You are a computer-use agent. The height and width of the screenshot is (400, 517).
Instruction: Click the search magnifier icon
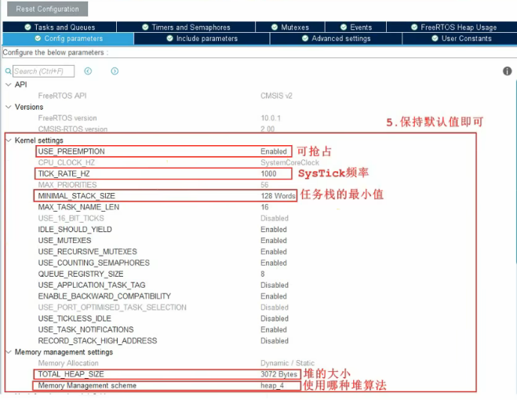[9, 71]
